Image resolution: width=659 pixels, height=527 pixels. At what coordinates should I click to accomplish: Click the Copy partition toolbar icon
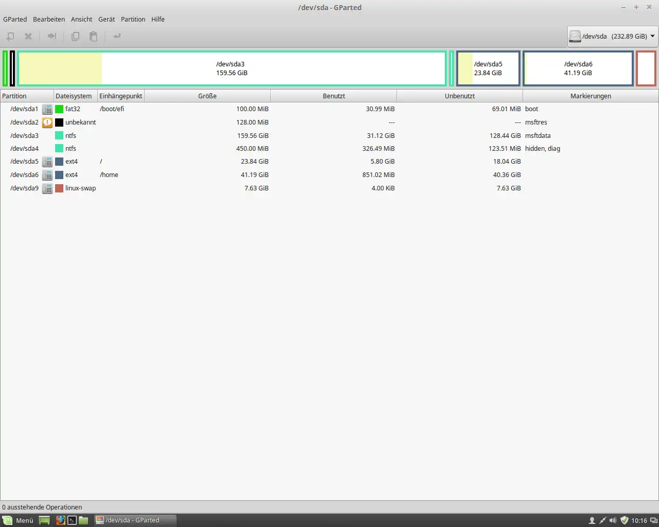75,36
